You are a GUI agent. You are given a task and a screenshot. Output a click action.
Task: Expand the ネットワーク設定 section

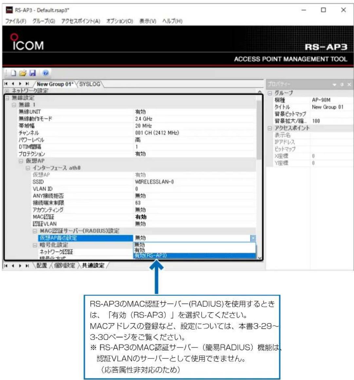point(7,91)
